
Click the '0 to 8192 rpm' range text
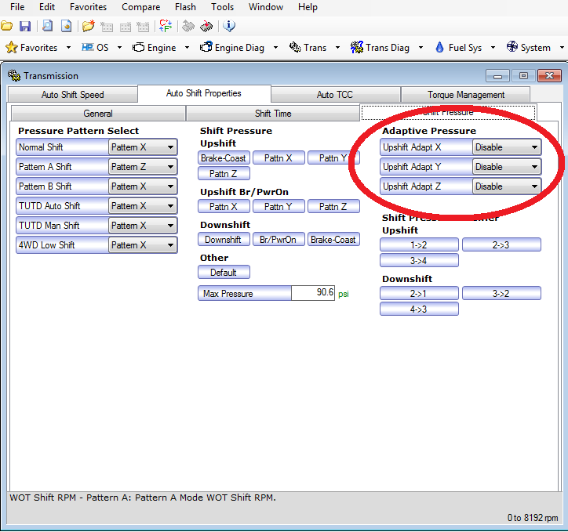click(533, 518)
